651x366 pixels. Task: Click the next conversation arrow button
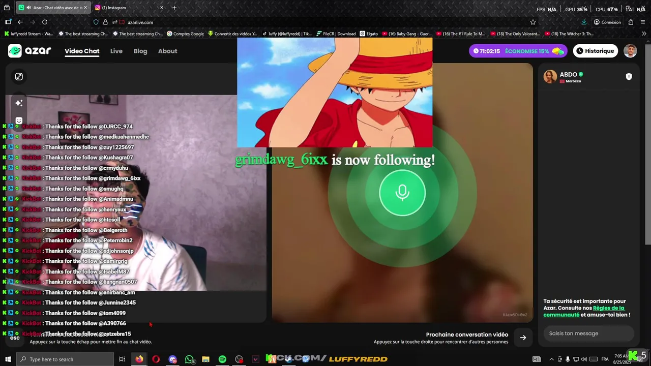pos(523,338)
